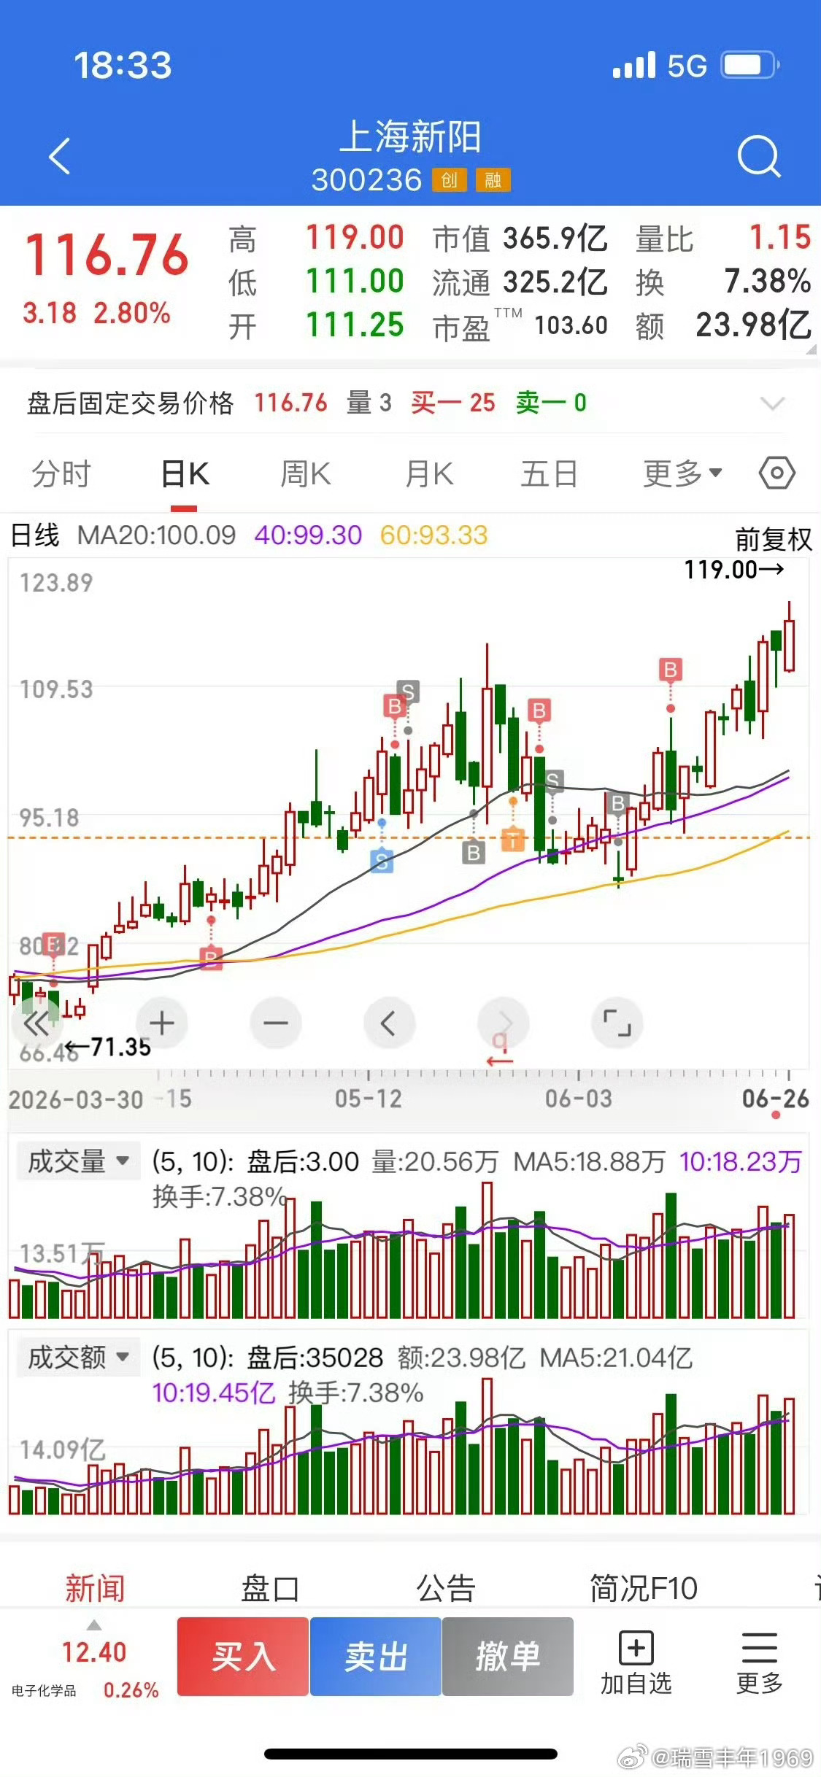
Task: Open the 公告 tab
Action: (x=445, y=1587)
